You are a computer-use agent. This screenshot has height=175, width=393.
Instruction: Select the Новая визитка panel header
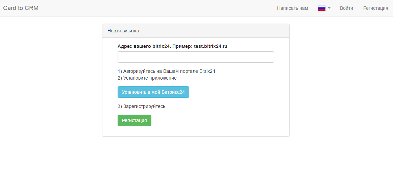coord(196,31)
